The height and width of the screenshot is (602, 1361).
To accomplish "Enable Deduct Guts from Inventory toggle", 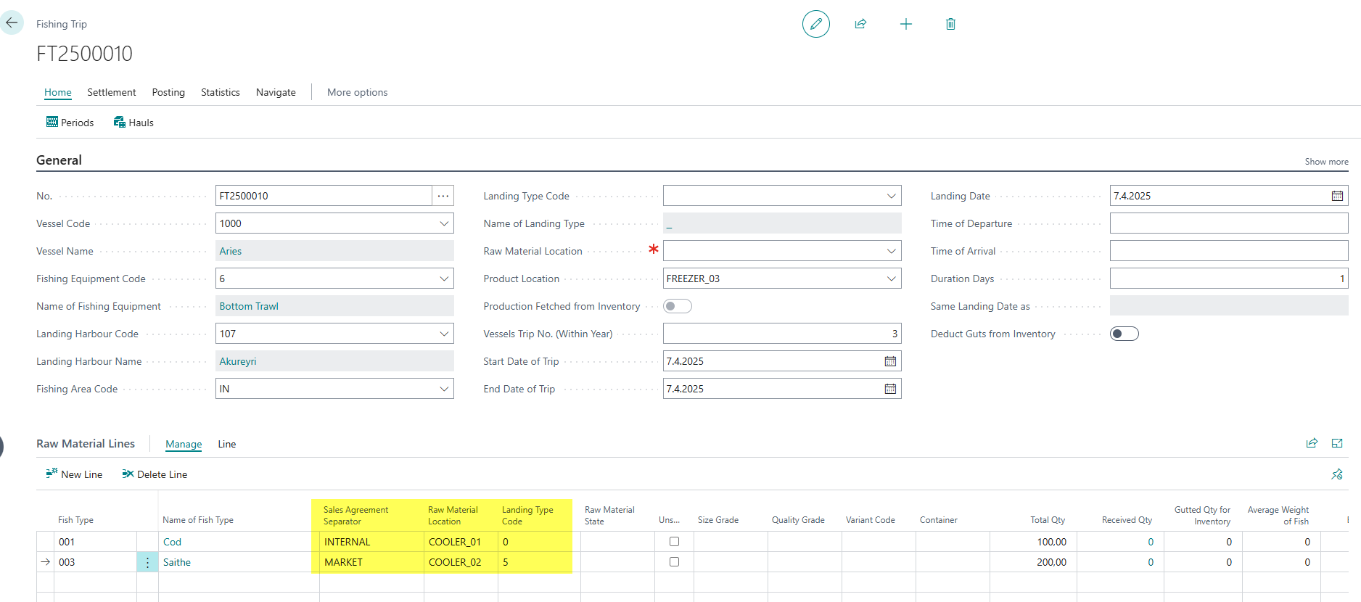I will point(1124,334).
